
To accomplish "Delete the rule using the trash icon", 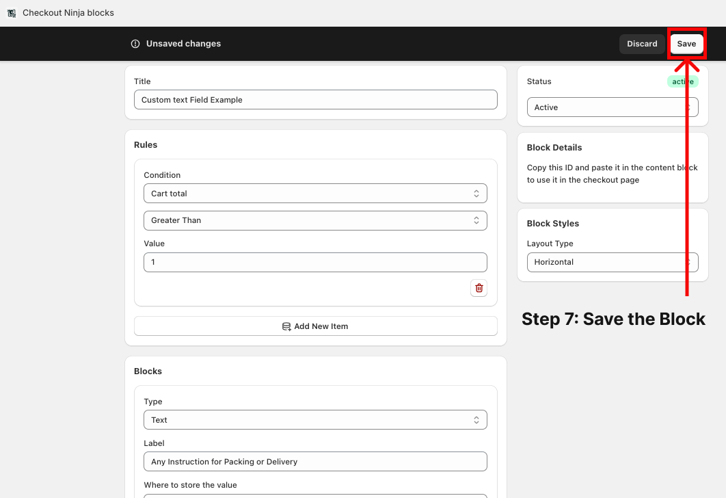I will click(x=479, y=288).
